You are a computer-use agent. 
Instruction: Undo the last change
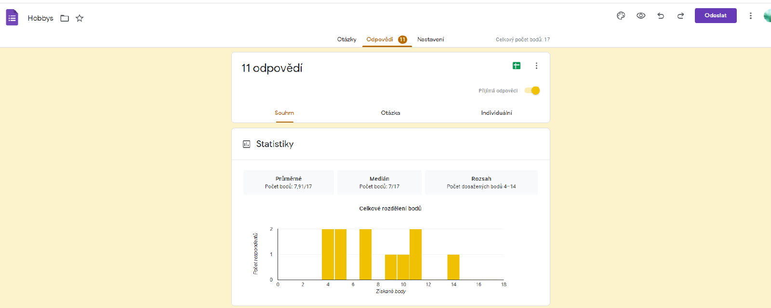pyautogui.click(x=661, y=16)
